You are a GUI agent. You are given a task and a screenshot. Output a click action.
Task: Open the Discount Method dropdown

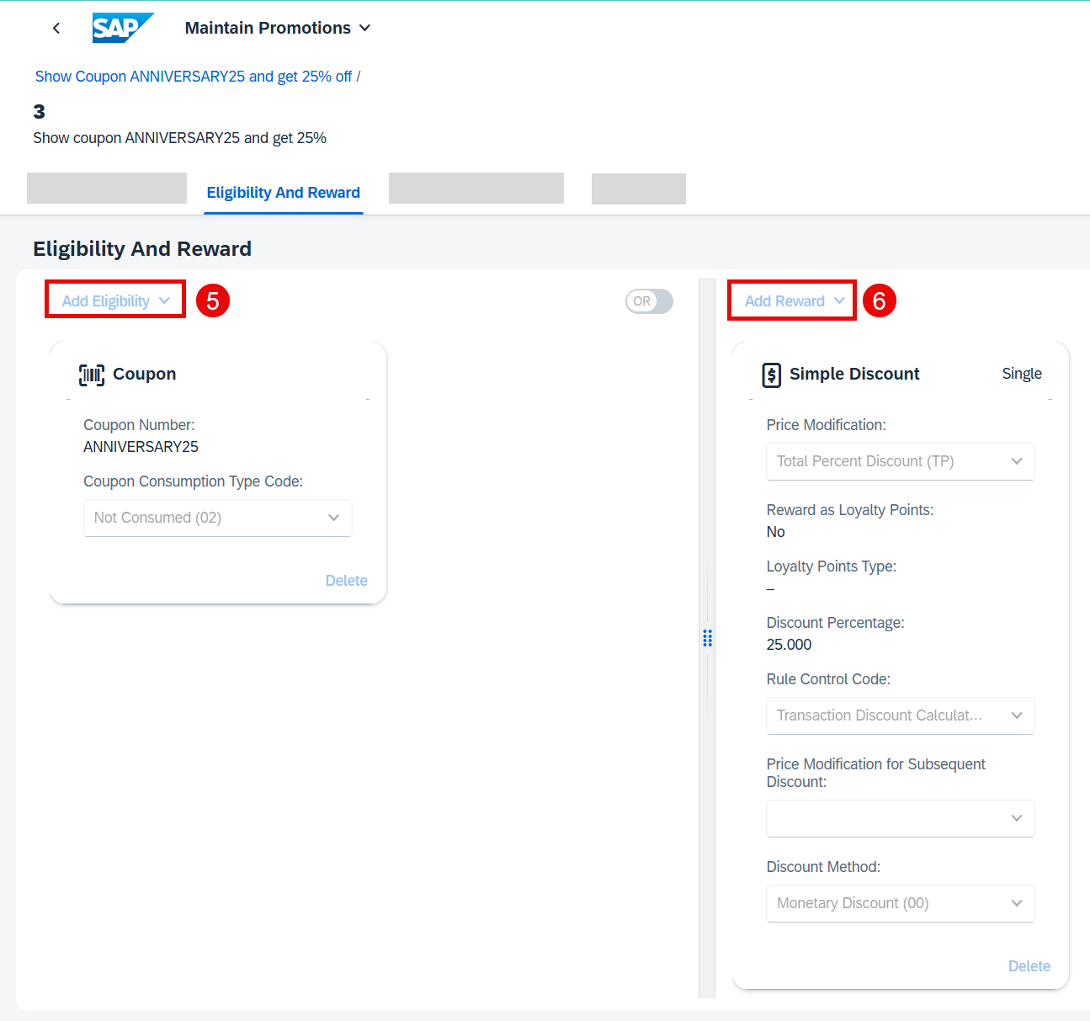point(900,903)
